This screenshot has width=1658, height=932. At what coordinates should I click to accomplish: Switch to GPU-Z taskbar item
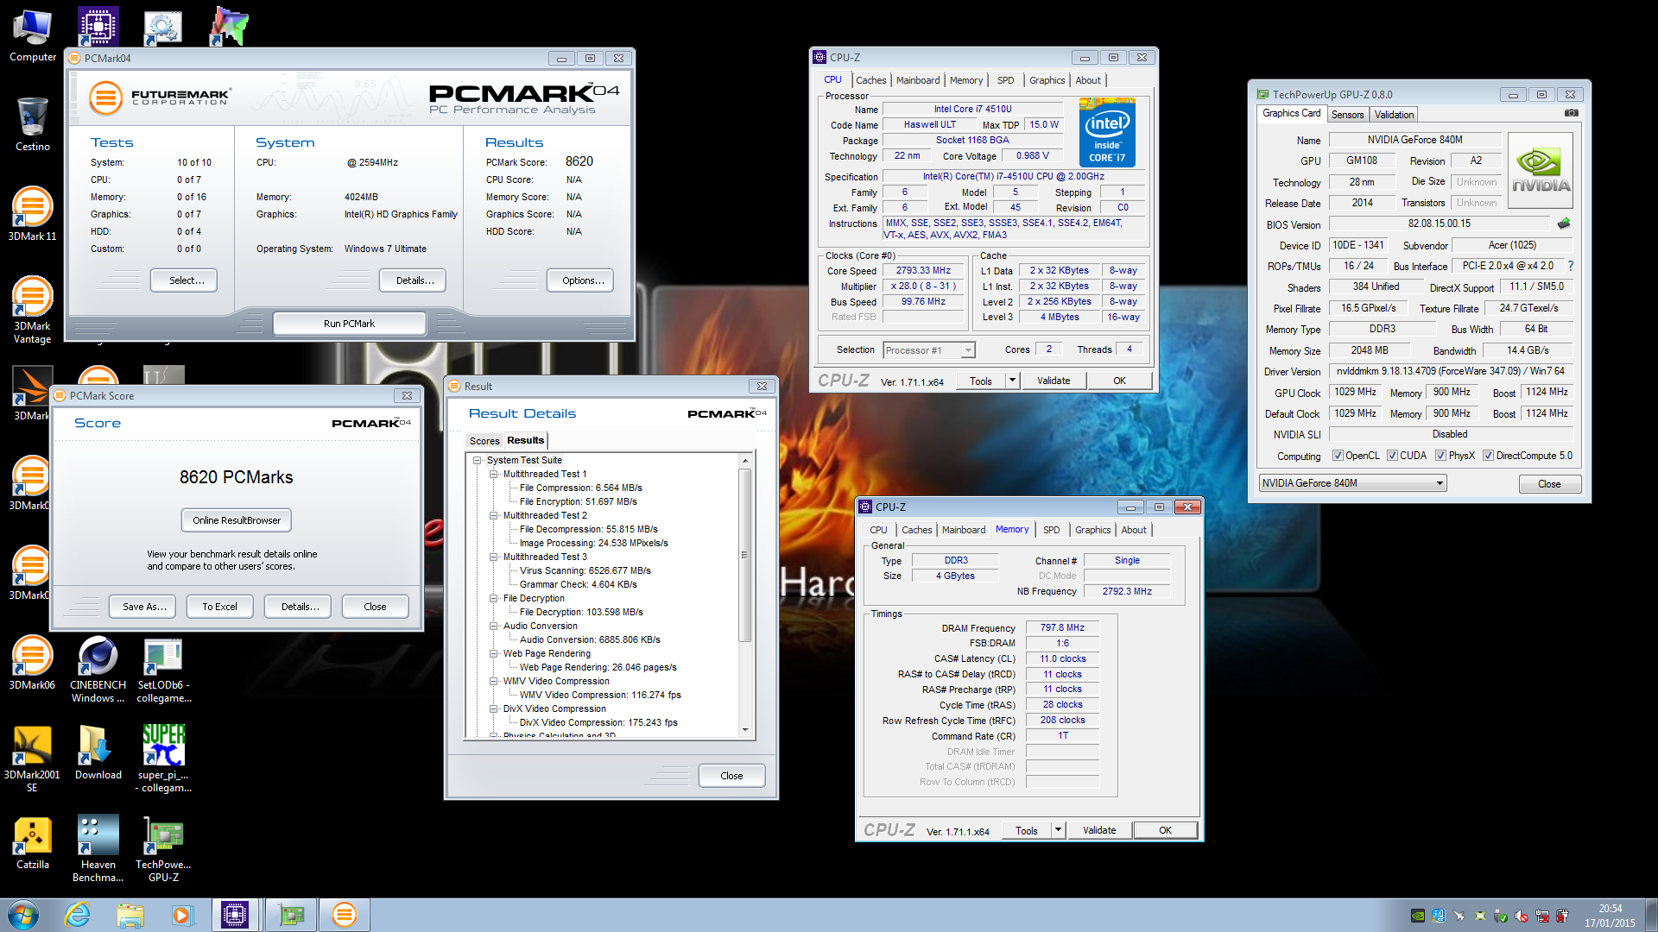(x=291, y=915)
